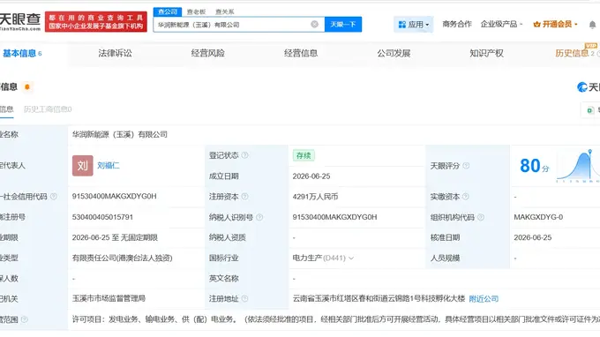This screenshot has height=337, width=600.
Task: Click help icon next to 组织机构代码
Action: pyautogui.click(x=481, y=217)
